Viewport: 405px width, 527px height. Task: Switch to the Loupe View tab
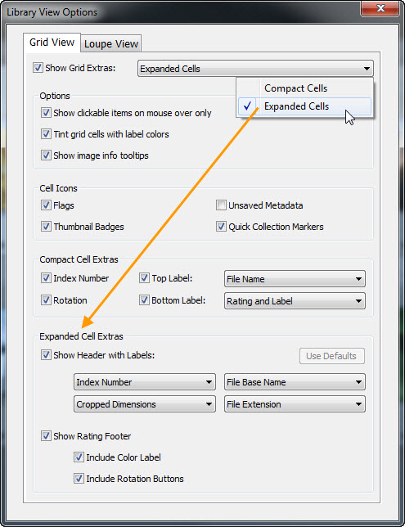pos(111,43)
